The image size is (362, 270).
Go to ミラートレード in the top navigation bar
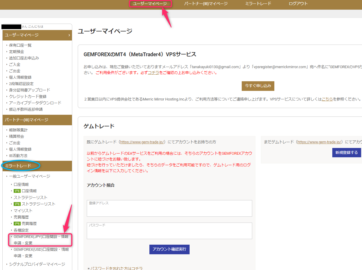coord(258,4)
